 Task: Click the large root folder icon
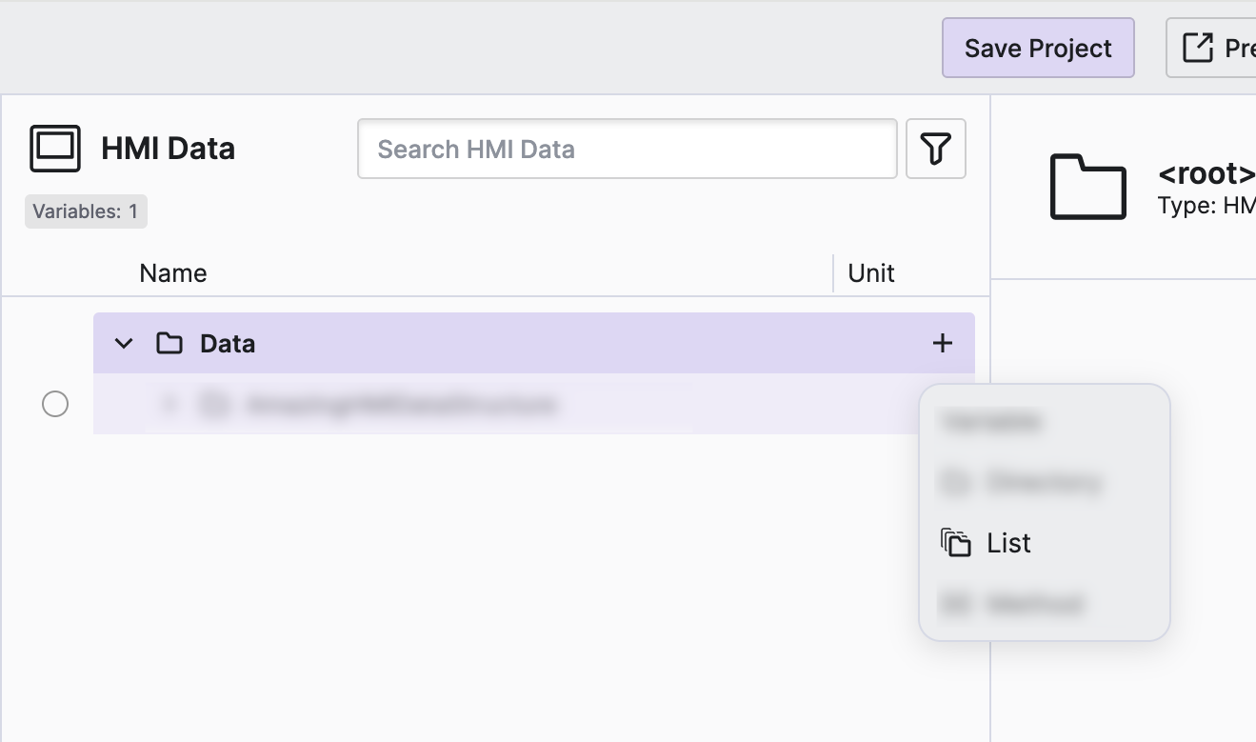coord(1087,187)
